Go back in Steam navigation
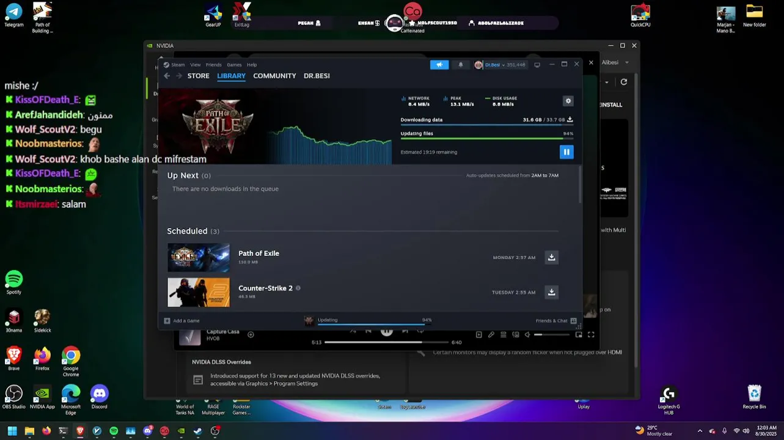This screenshot has width=784, height=440. [x=167, y=76]
